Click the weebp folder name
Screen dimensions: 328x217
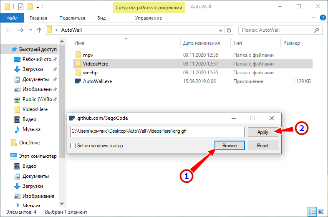(x=90, y=73)
